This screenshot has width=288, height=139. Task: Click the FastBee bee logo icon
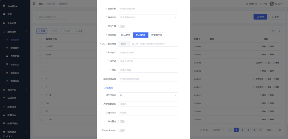click(x=4, y=6)
